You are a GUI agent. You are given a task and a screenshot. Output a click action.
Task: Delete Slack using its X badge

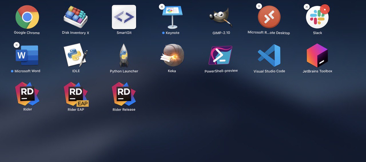pyautogui.click(x=307, y=7)
